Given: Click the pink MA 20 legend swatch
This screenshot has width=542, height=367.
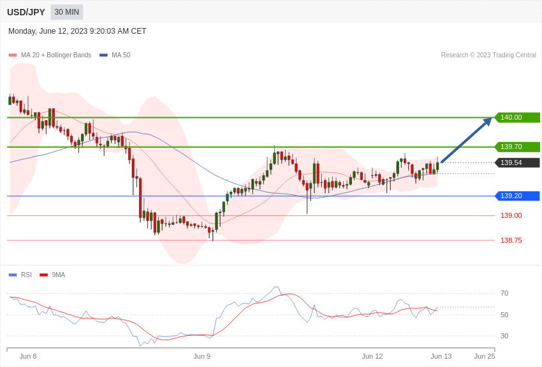Looking at the screenshot, I should click(x=13, y=55).
